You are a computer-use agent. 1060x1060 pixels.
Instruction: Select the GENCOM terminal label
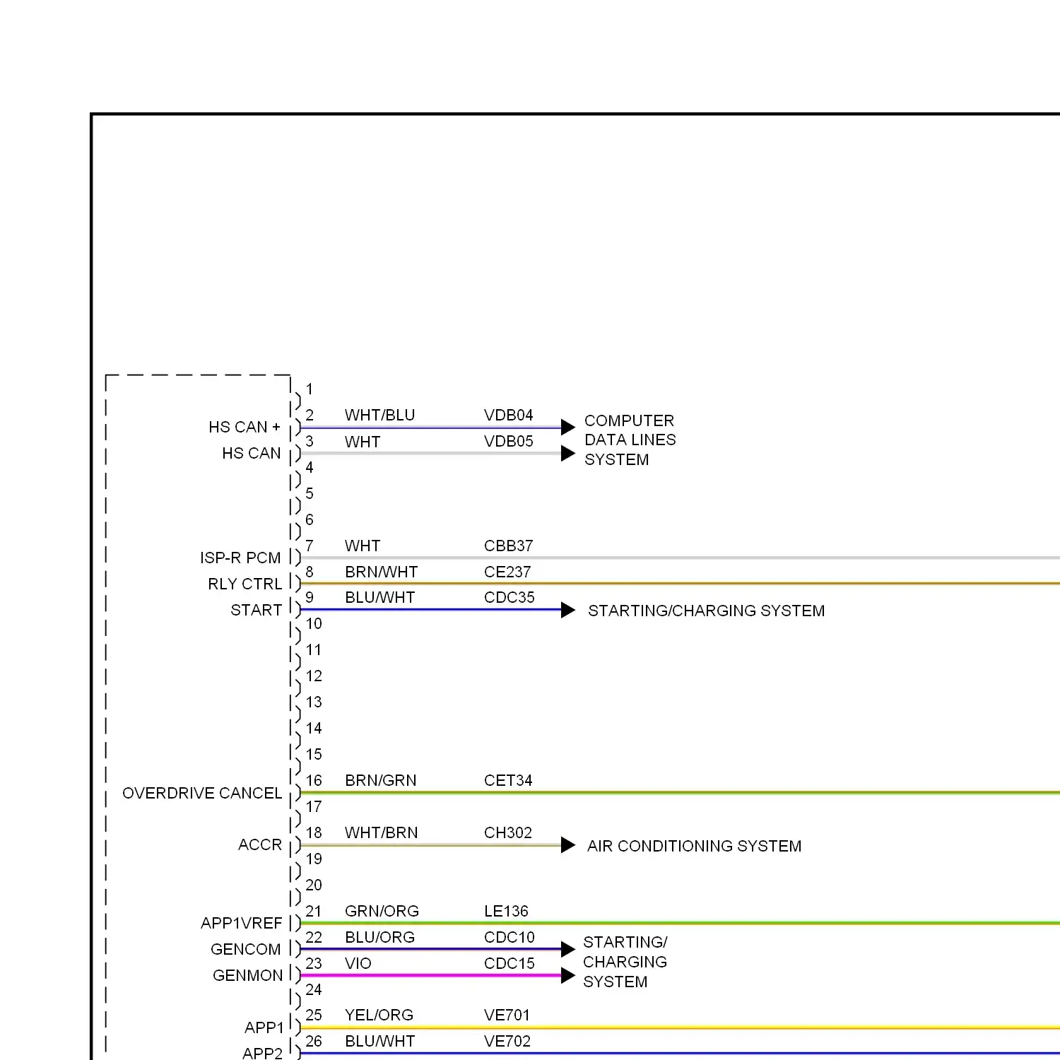(245, 949)
